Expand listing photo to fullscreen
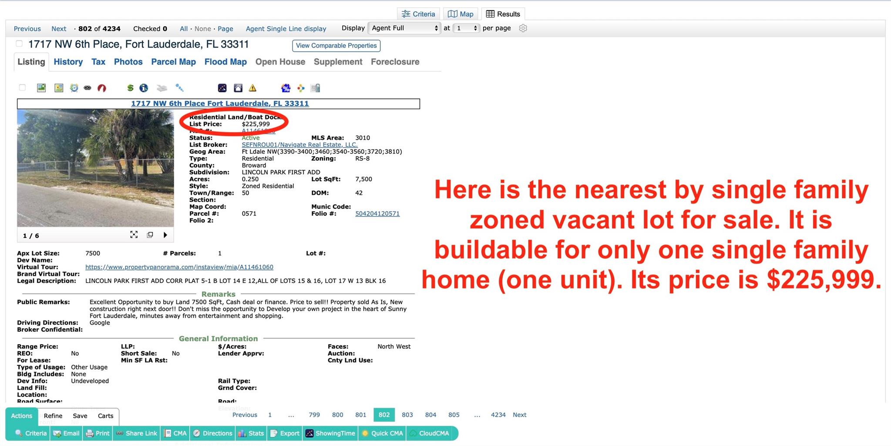The width and height of the screenshot is (891, 446). [x=134, y=235]
